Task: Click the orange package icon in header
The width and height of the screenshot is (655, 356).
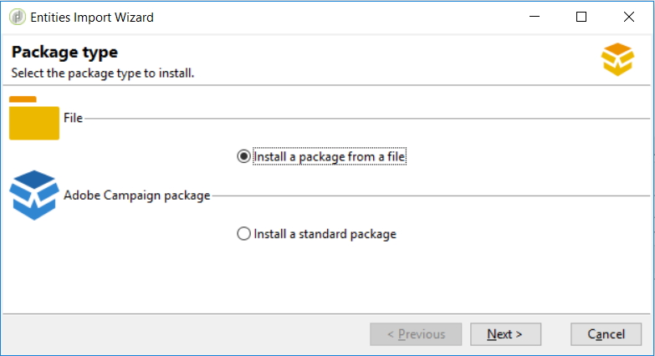Action: (x=617, y=60)
